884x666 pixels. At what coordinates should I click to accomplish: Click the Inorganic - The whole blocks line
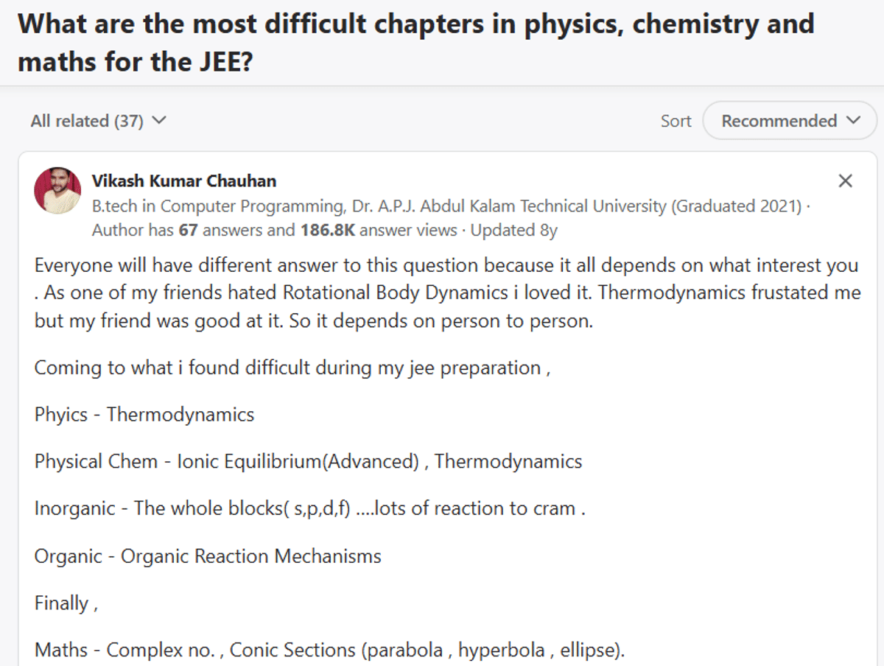(x=309, y=509)
